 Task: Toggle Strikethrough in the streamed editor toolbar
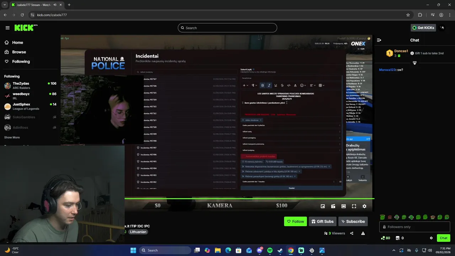(282, 85)
